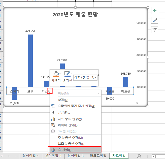This screenshot has width=165, height=159.
Task: Click the reset-to-style icon in context menu
Action: coord(53,106)
